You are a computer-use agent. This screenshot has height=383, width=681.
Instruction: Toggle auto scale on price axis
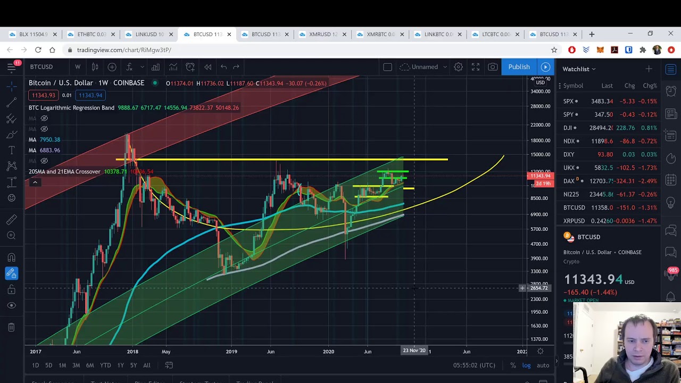pos(543,365)
